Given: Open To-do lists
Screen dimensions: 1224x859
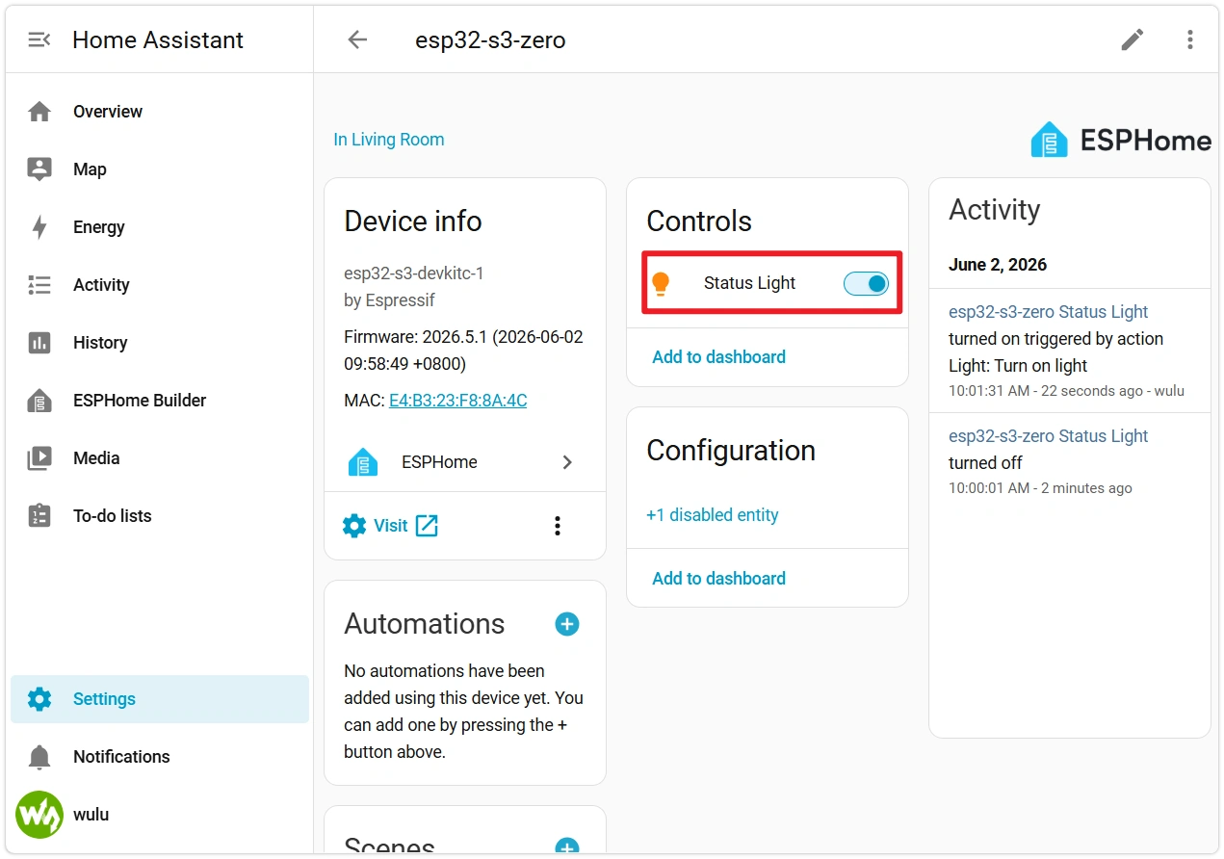Looking at the screenshot, I should [x=160, y=516].
